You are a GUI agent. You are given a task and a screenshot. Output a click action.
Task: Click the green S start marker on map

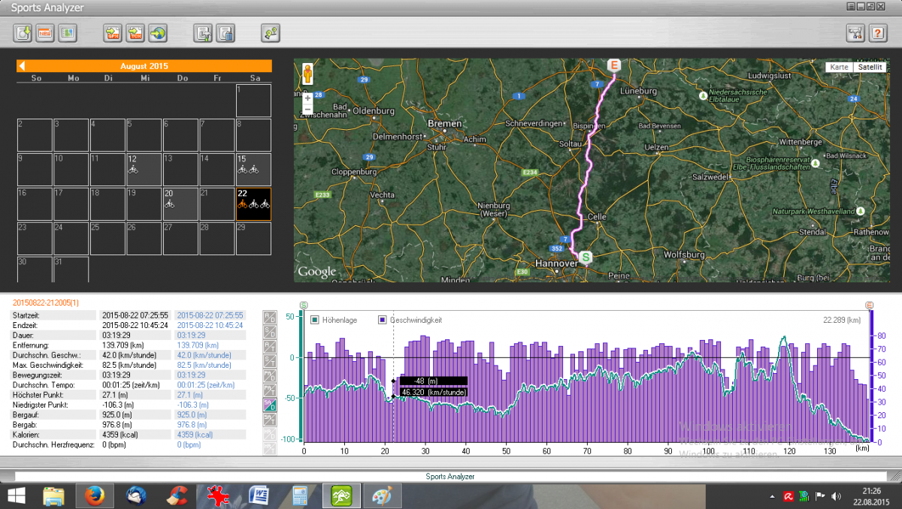pos(586,258)
